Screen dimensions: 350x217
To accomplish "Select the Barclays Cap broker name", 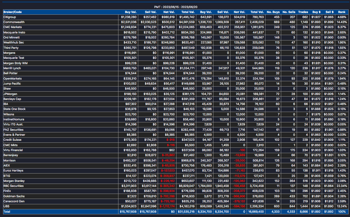I will tap(12, 99).
